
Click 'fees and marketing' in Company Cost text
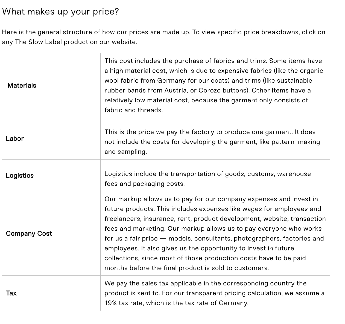click(x=135, y=228)
